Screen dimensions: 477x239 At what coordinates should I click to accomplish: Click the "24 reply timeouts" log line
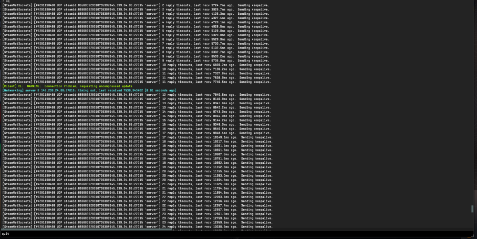(137, 227)
